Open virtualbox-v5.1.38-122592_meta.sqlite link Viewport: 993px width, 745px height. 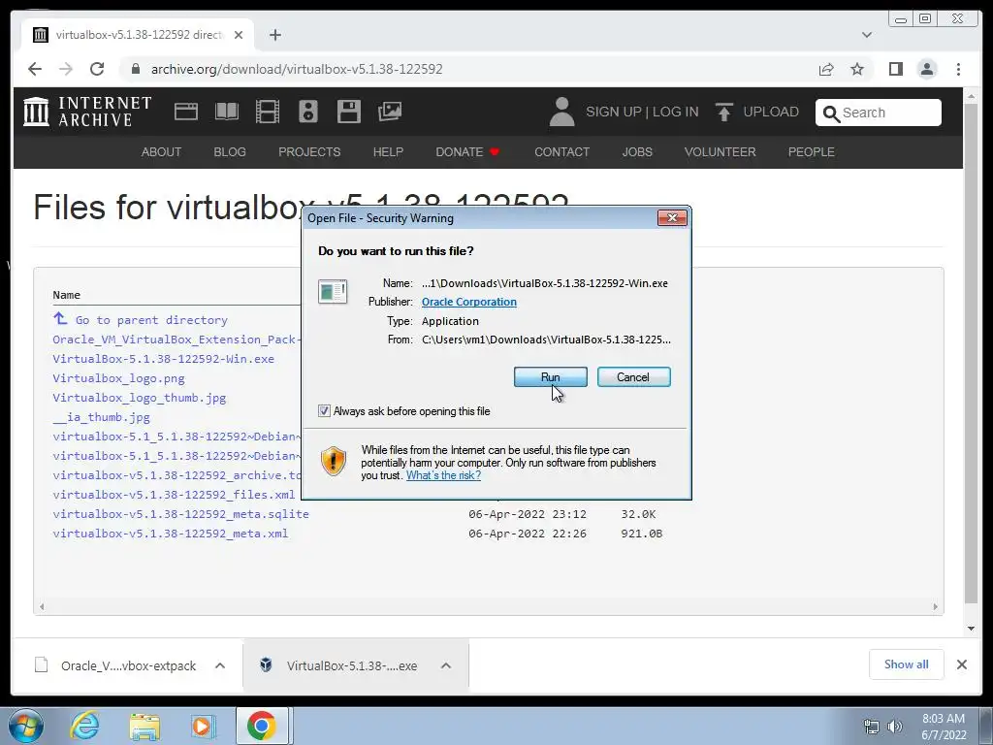(180, 514)
